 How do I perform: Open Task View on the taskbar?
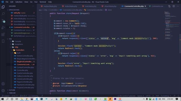pos(17,99)
